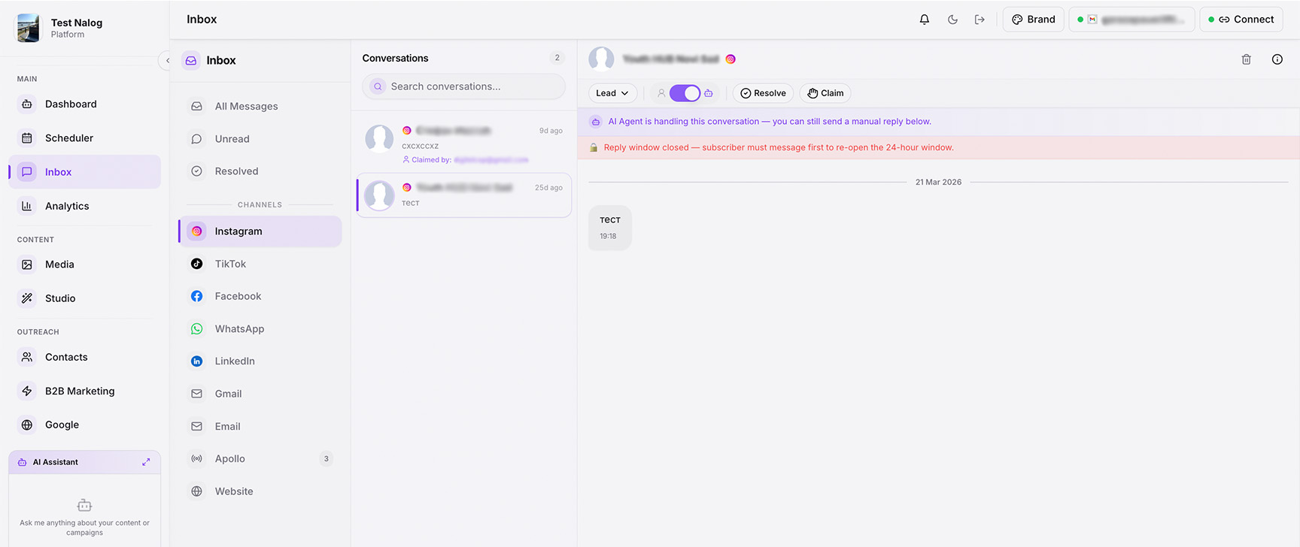Click contact avatar in chat header

click(601, 59)
